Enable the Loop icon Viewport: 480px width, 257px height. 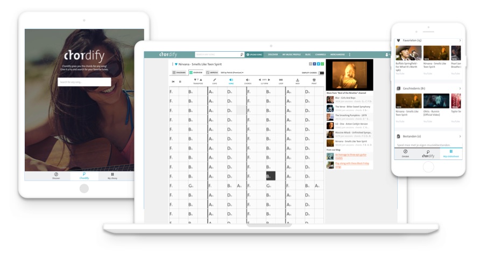coord(281,80)
